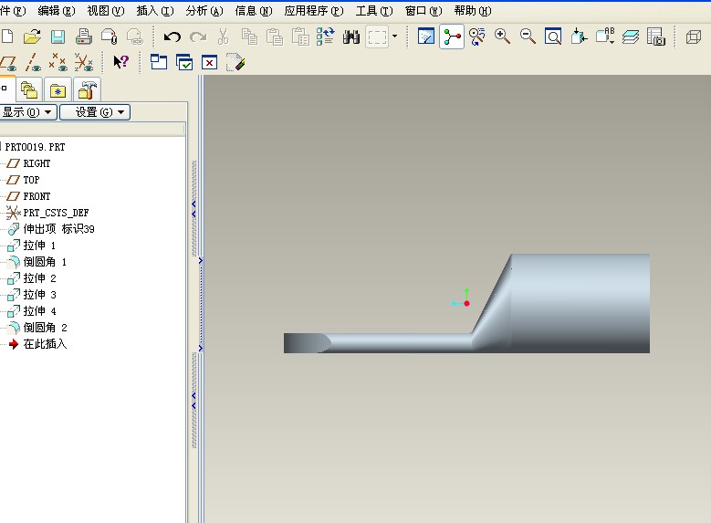Image resolution: width=711 pixels, height=523 pixels.
Task: Open the 工具(T) menu
Action: coord(374,10)
